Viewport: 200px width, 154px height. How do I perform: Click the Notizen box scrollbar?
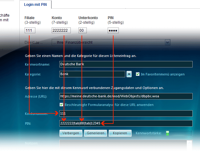coord(190,145)
